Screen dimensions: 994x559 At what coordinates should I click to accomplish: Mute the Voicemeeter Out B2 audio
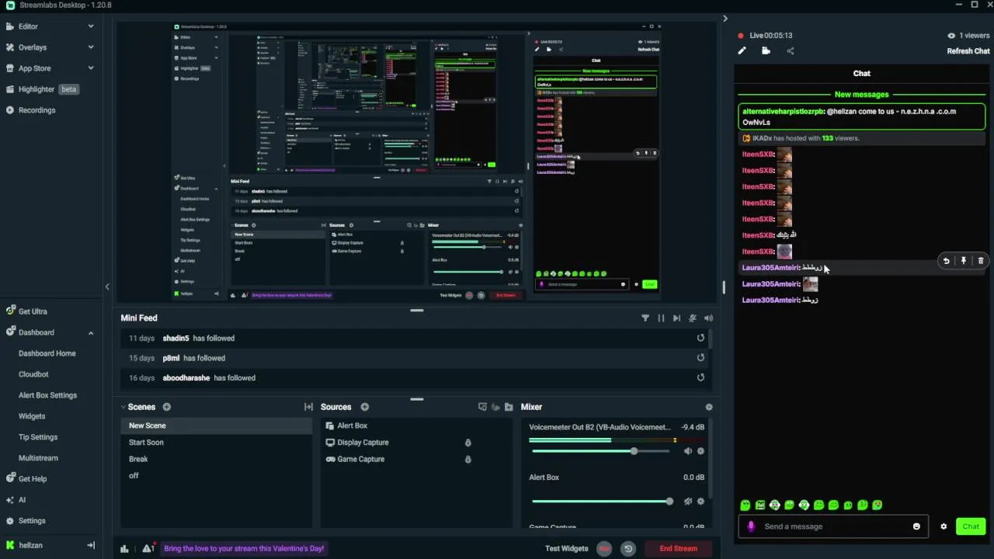click(688, 451)
